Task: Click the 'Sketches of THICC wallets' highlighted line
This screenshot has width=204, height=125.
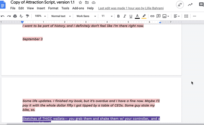Action: [x=91, y=119]
